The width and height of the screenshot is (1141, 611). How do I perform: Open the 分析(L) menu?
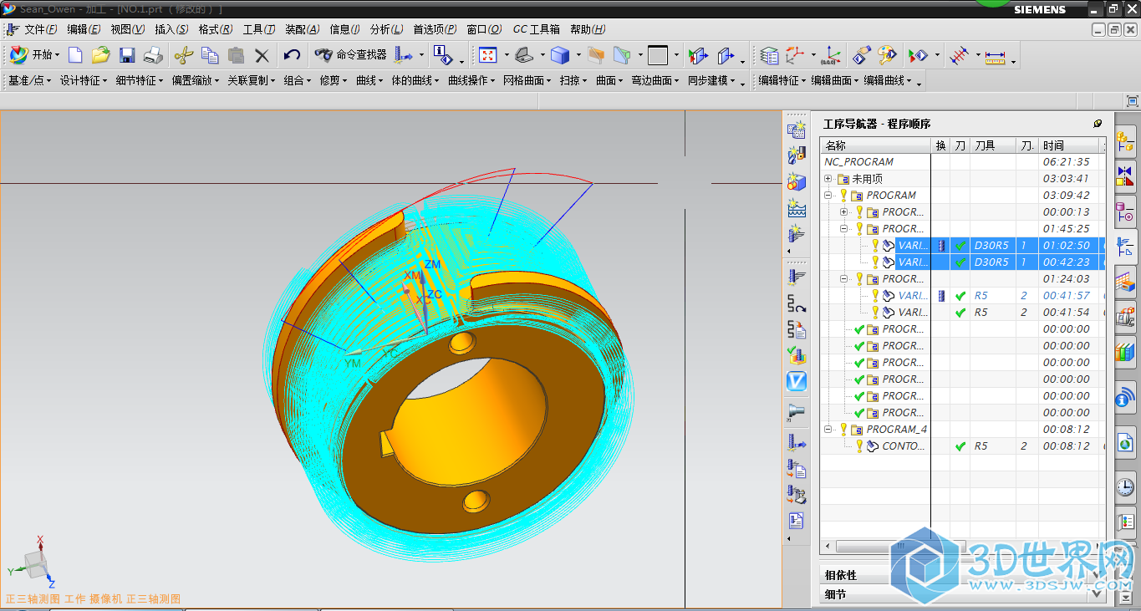(x=387, y=29)
